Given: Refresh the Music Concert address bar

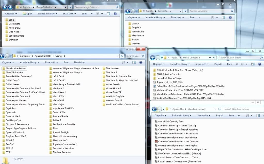Looking at the screenshot, I should click(214, 58).
